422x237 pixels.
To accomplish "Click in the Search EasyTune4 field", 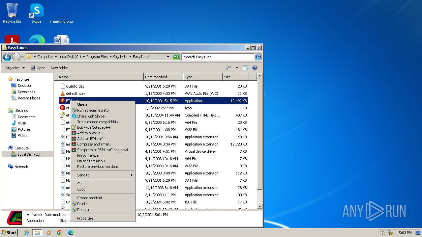I will tap(218, 57).
